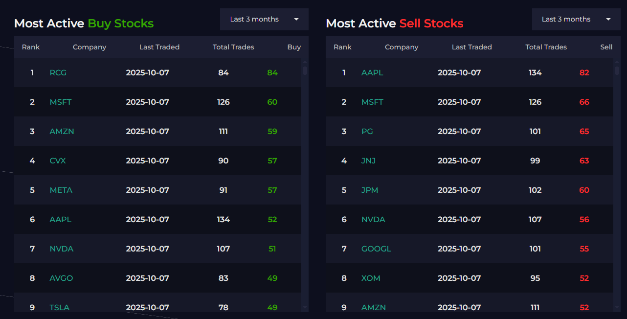The image size is (627, 319).
Task: Select the JNJ ticker link
Action: pos(369,161)
